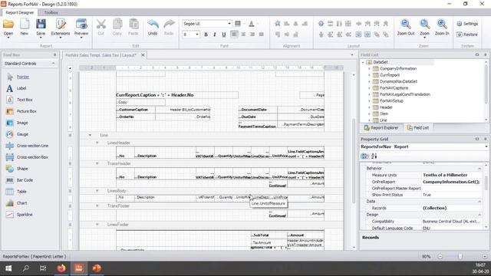
Task: Collapse the Line band section
Action: coord(90,135)
